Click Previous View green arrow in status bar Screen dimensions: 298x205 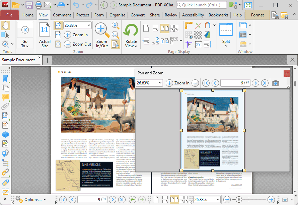coord(133,200)
